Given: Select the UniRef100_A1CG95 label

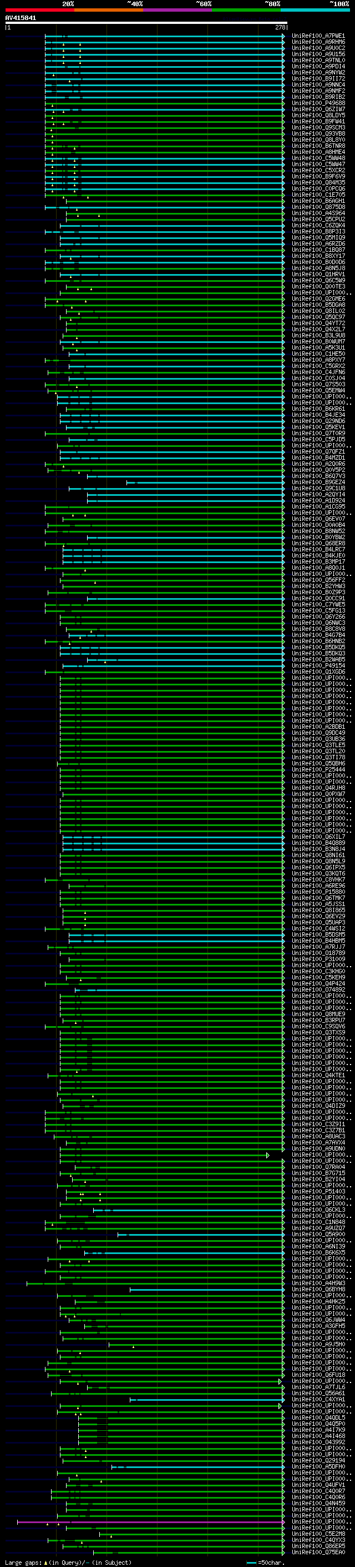Looking at the screenshot, I should [x=318, y=507].
